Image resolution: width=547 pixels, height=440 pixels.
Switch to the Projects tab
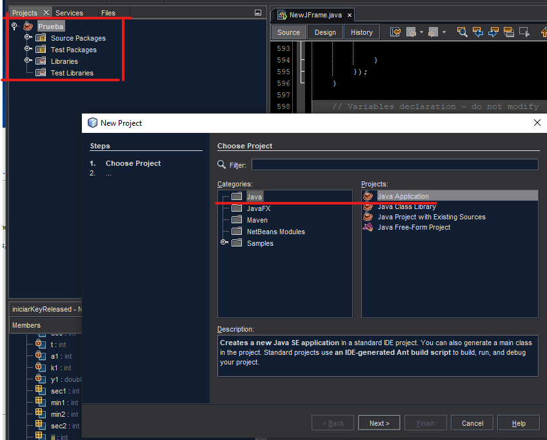tap(25, 13)
